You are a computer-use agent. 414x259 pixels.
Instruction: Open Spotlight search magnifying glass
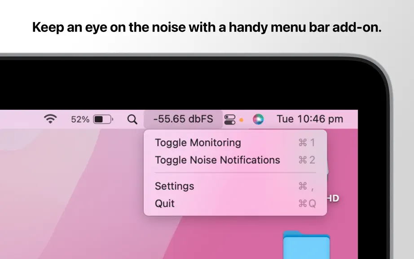[132, 120]
